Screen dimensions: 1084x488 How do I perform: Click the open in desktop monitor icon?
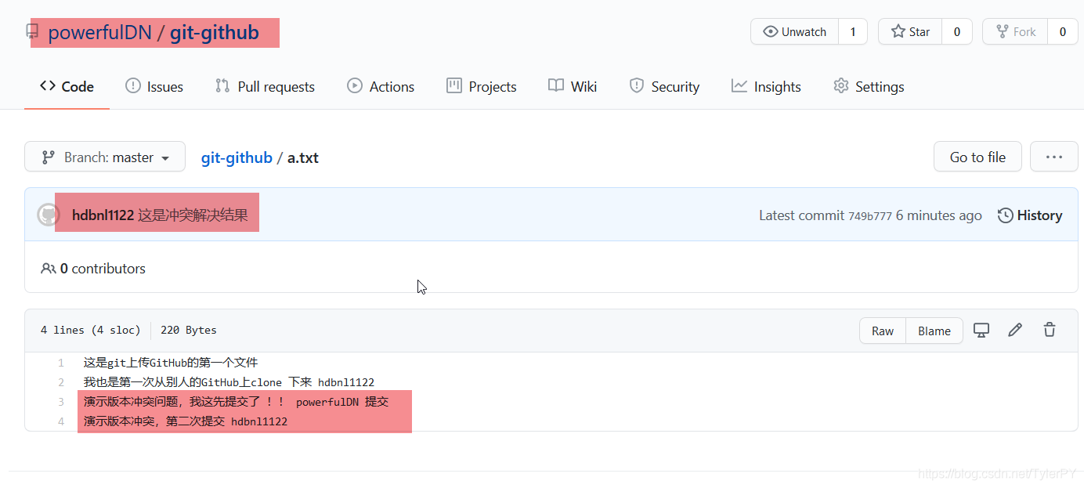tap(981, 330)
